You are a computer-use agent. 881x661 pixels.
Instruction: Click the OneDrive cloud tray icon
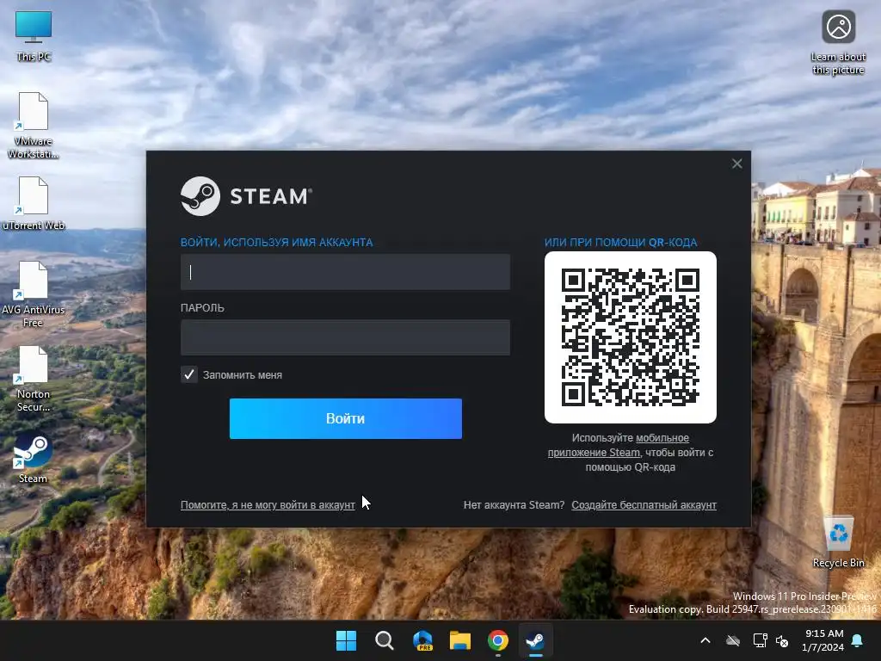733,640
